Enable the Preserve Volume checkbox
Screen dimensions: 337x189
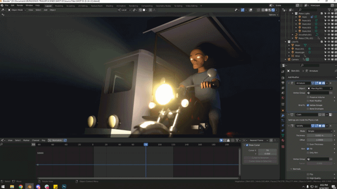click(308, 97)
